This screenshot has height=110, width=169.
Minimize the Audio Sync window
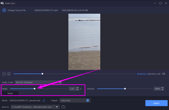tap(155, 3)
